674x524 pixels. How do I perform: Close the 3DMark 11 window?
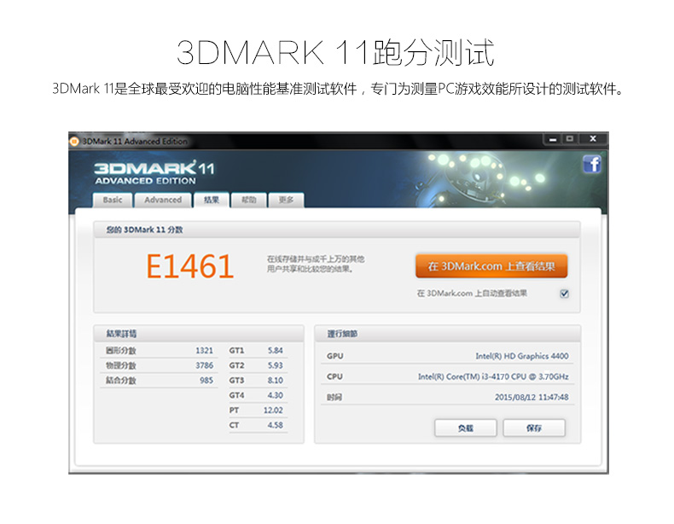[x=593, y=139]
